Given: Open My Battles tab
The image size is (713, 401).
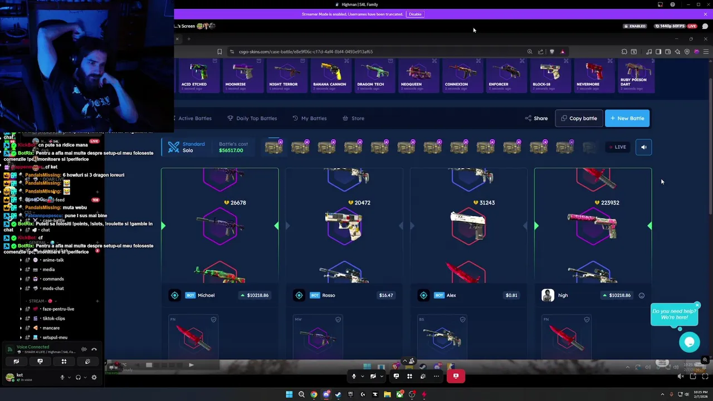Looking at the screenshot, I should pos(310,118).
